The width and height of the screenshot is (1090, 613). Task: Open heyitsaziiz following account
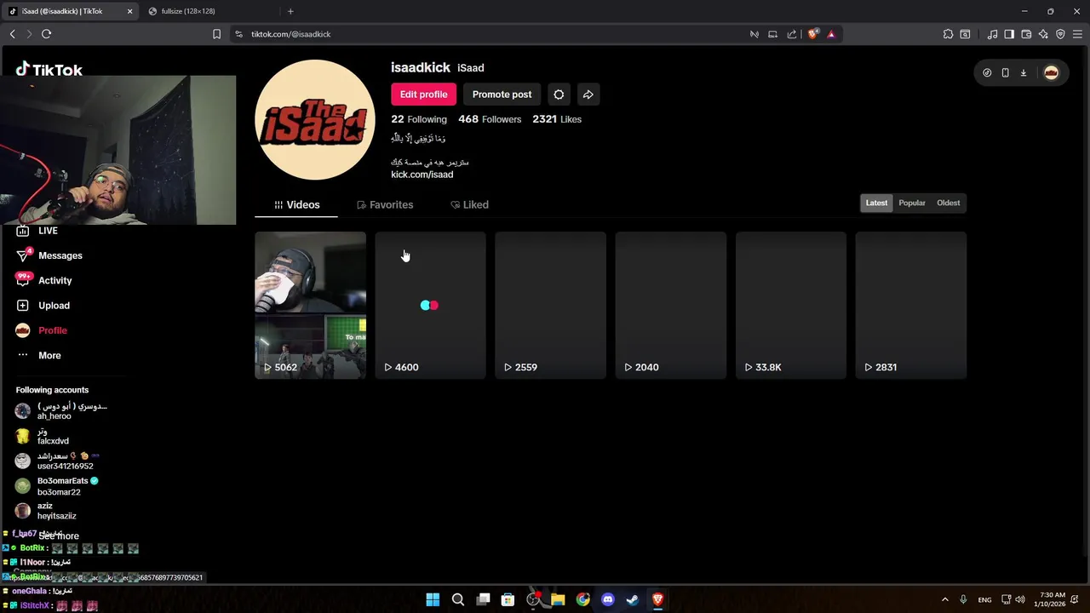(46, 511)
